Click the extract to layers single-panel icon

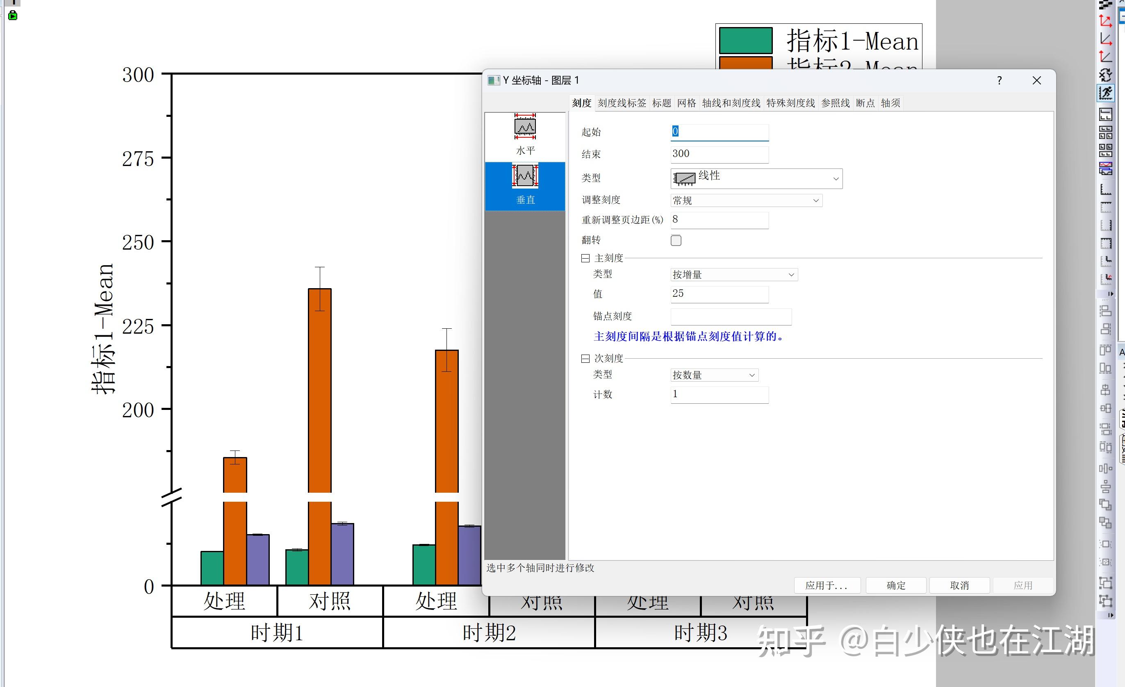coord(1105,114)
